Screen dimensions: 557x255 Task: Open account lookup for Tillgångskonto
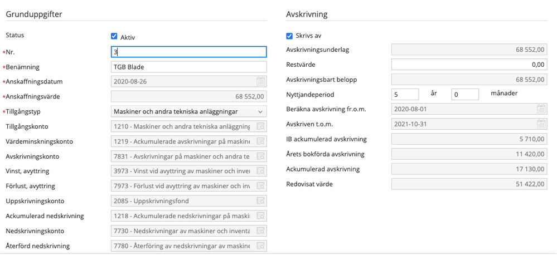click(261, 126)
